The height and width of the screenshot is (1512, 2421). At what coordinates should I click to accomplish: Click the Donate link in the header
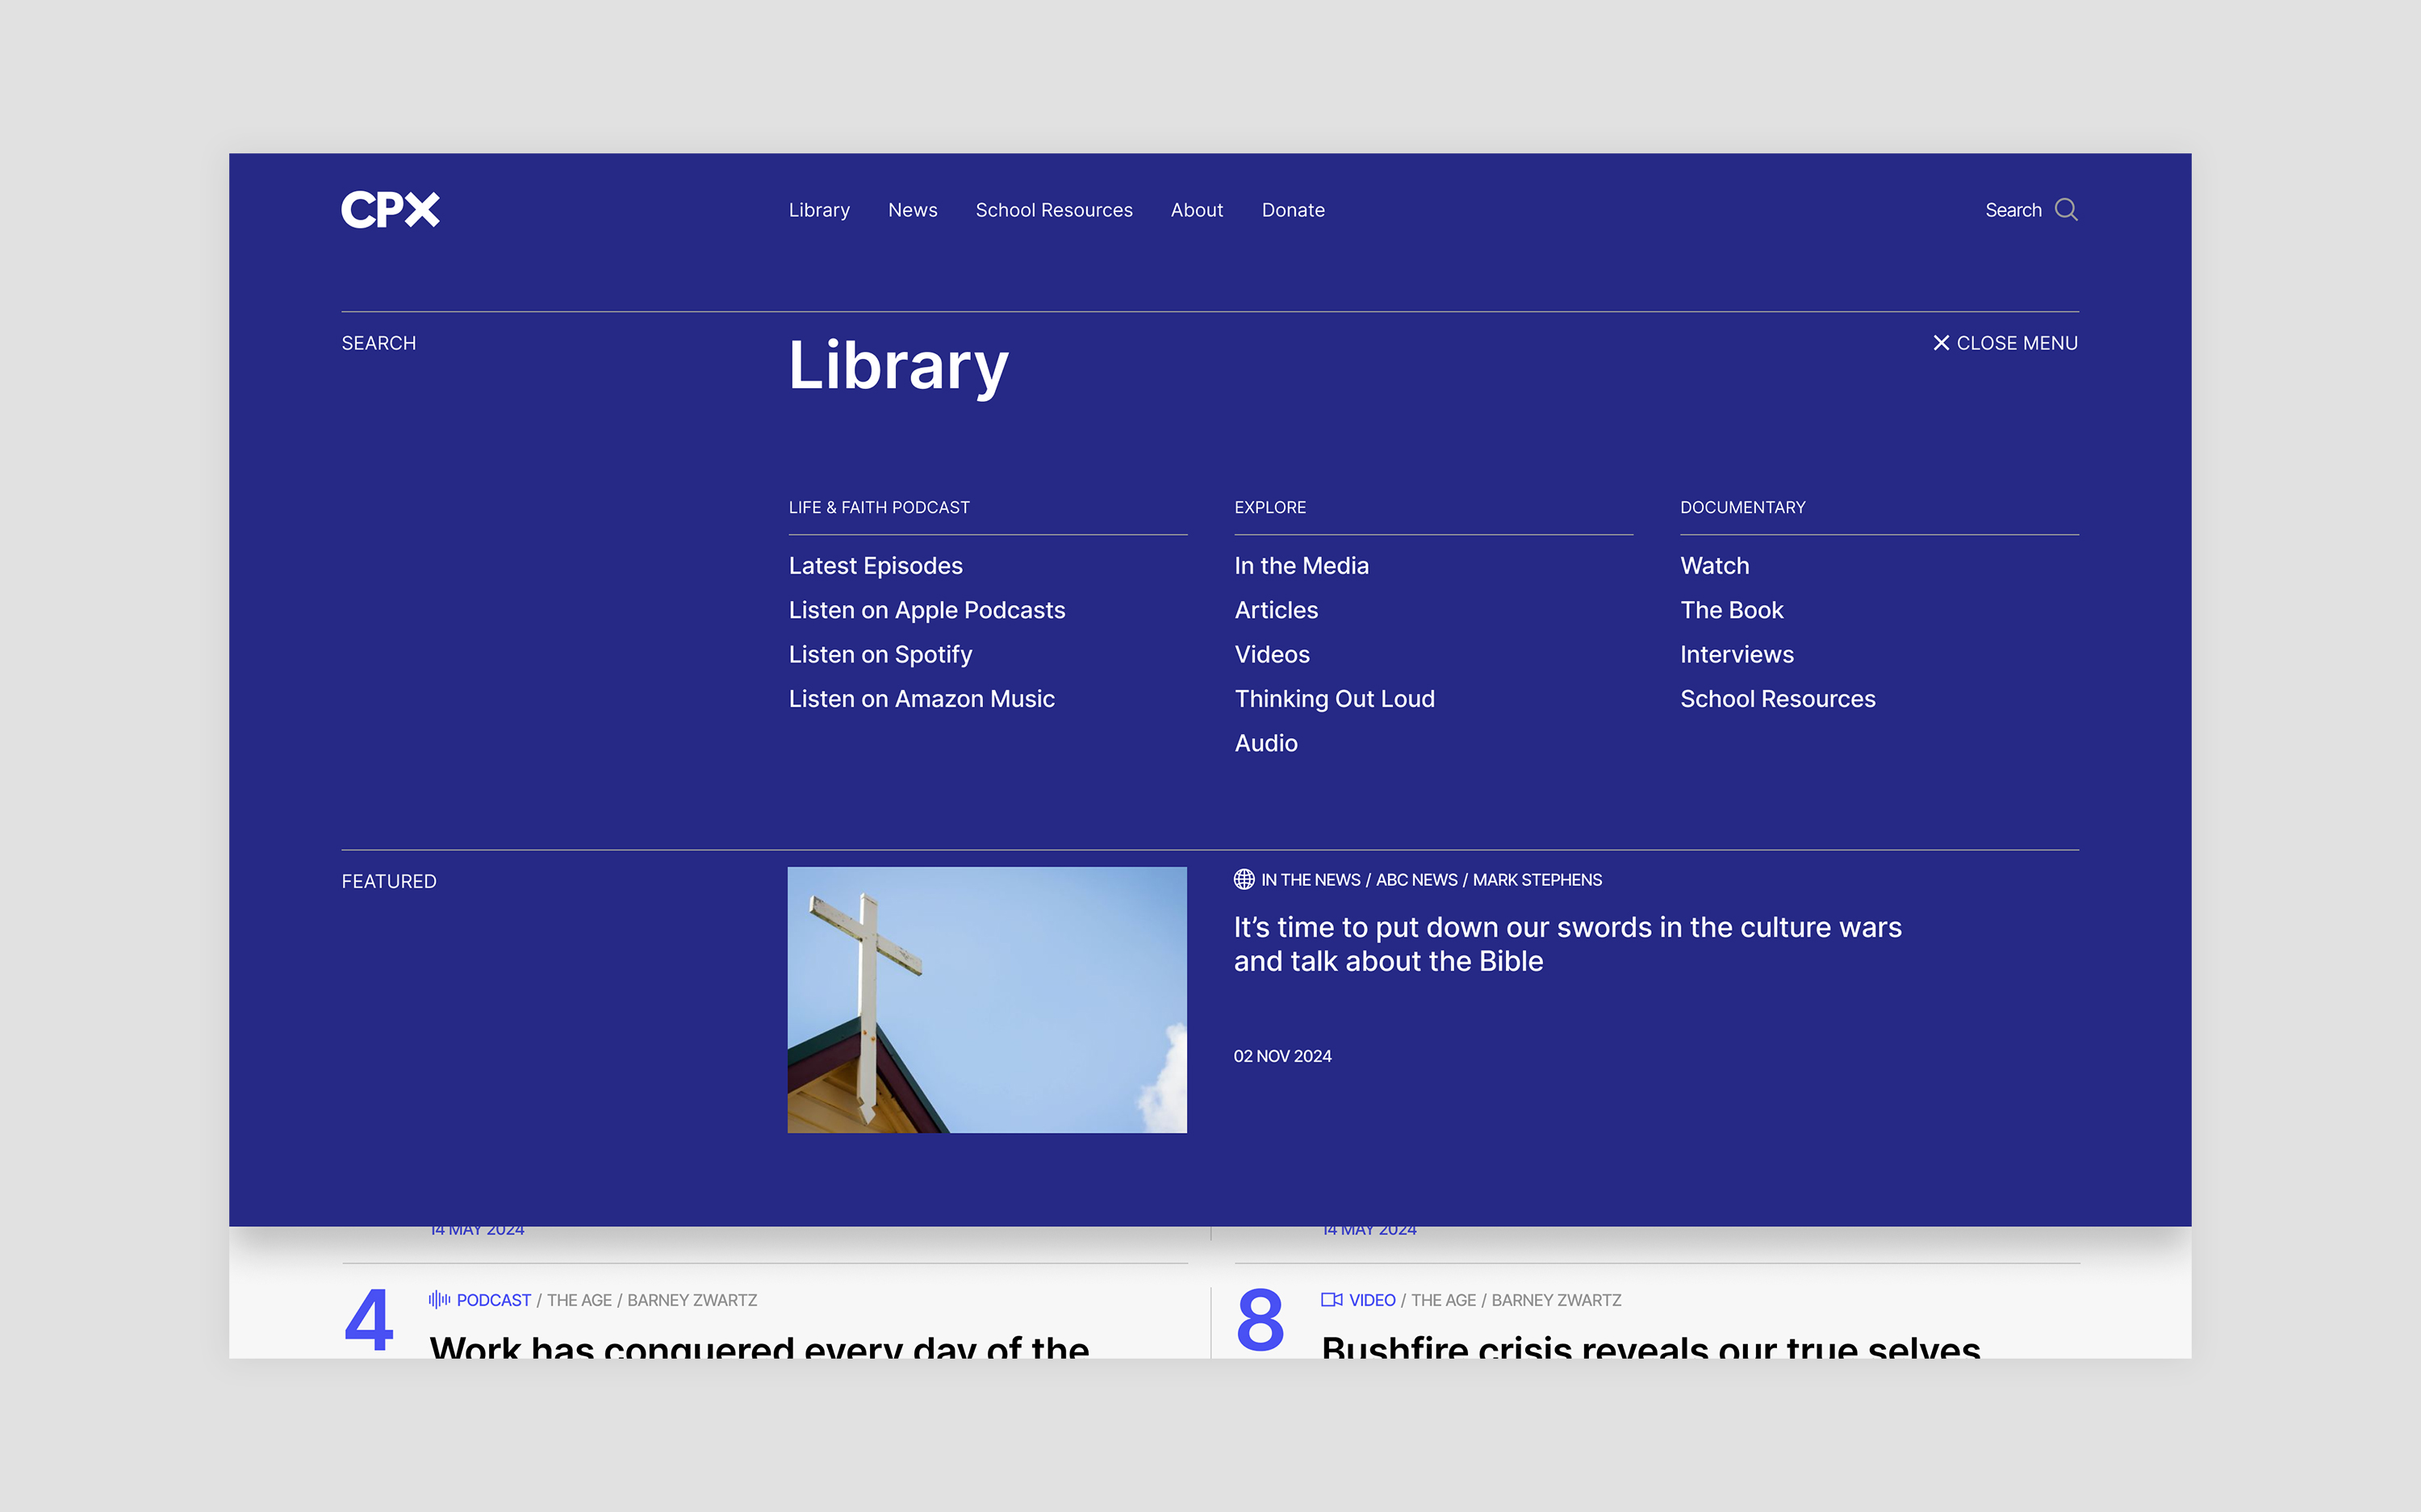(x=1292, y=210)
